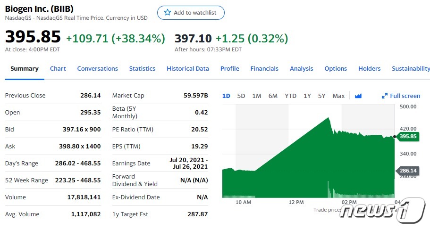The image size is (430, 229).
Task: Open the Options tab
Action: pos(336,68)
